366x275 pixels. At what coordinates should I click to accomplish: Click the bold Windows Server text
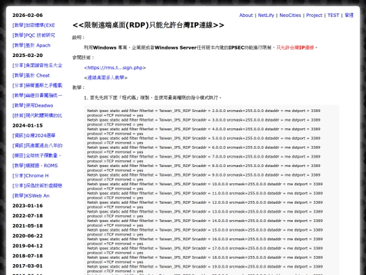click(x=176, y=48)
